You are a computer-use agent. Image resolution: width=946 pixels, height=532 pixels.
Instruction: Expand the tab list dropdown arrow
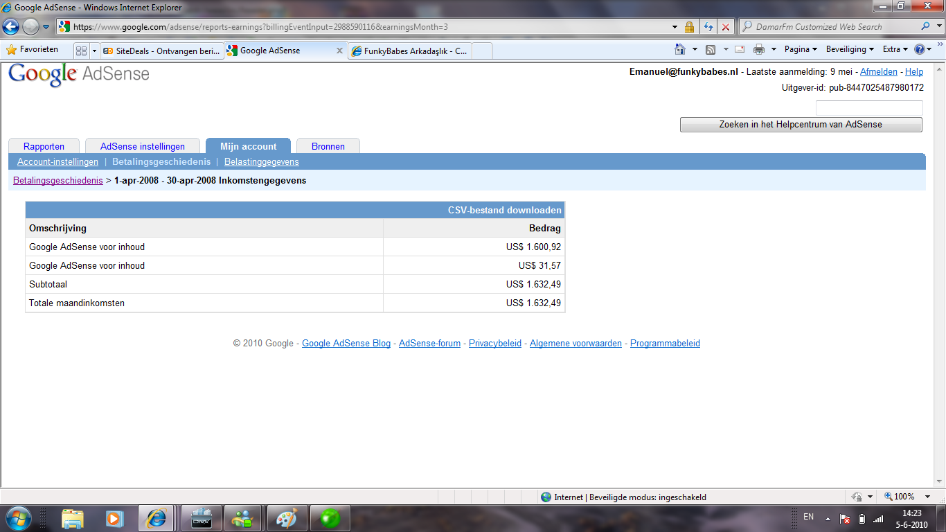[94, 51]
